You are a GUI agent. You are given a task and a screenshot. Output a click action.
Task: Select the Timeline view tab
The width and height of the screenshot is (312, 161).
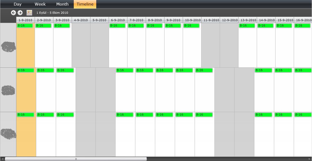(85, 4)
